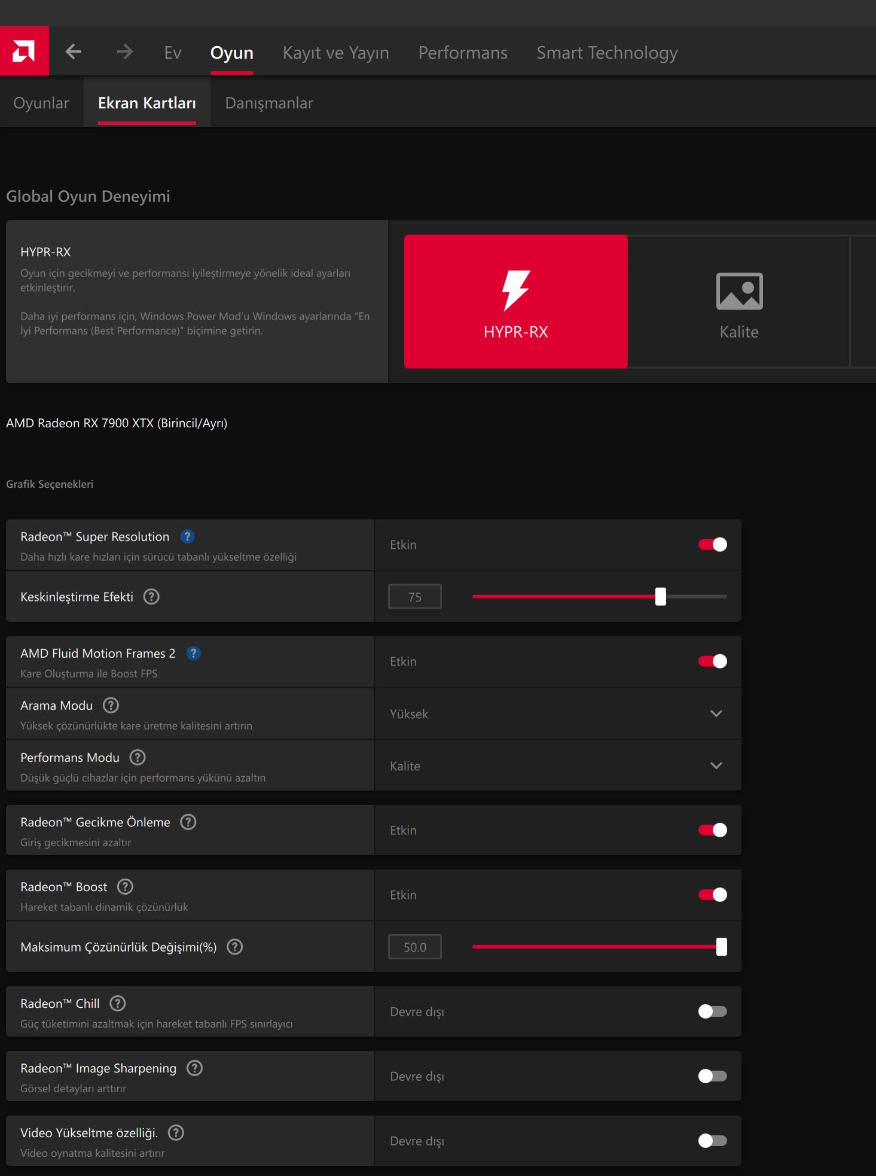Expand Arama Modu dropdown set to Yüksek
Screen dimensions: 876x1176
click(x=557, y=713)
